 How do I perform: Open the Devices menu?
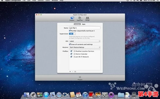coord(41,1)
